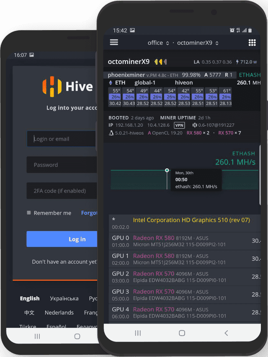Click the RX 580 × 2 GPU count
The height and width of the screenshot is (357, 268).
(x=198, y=133)
